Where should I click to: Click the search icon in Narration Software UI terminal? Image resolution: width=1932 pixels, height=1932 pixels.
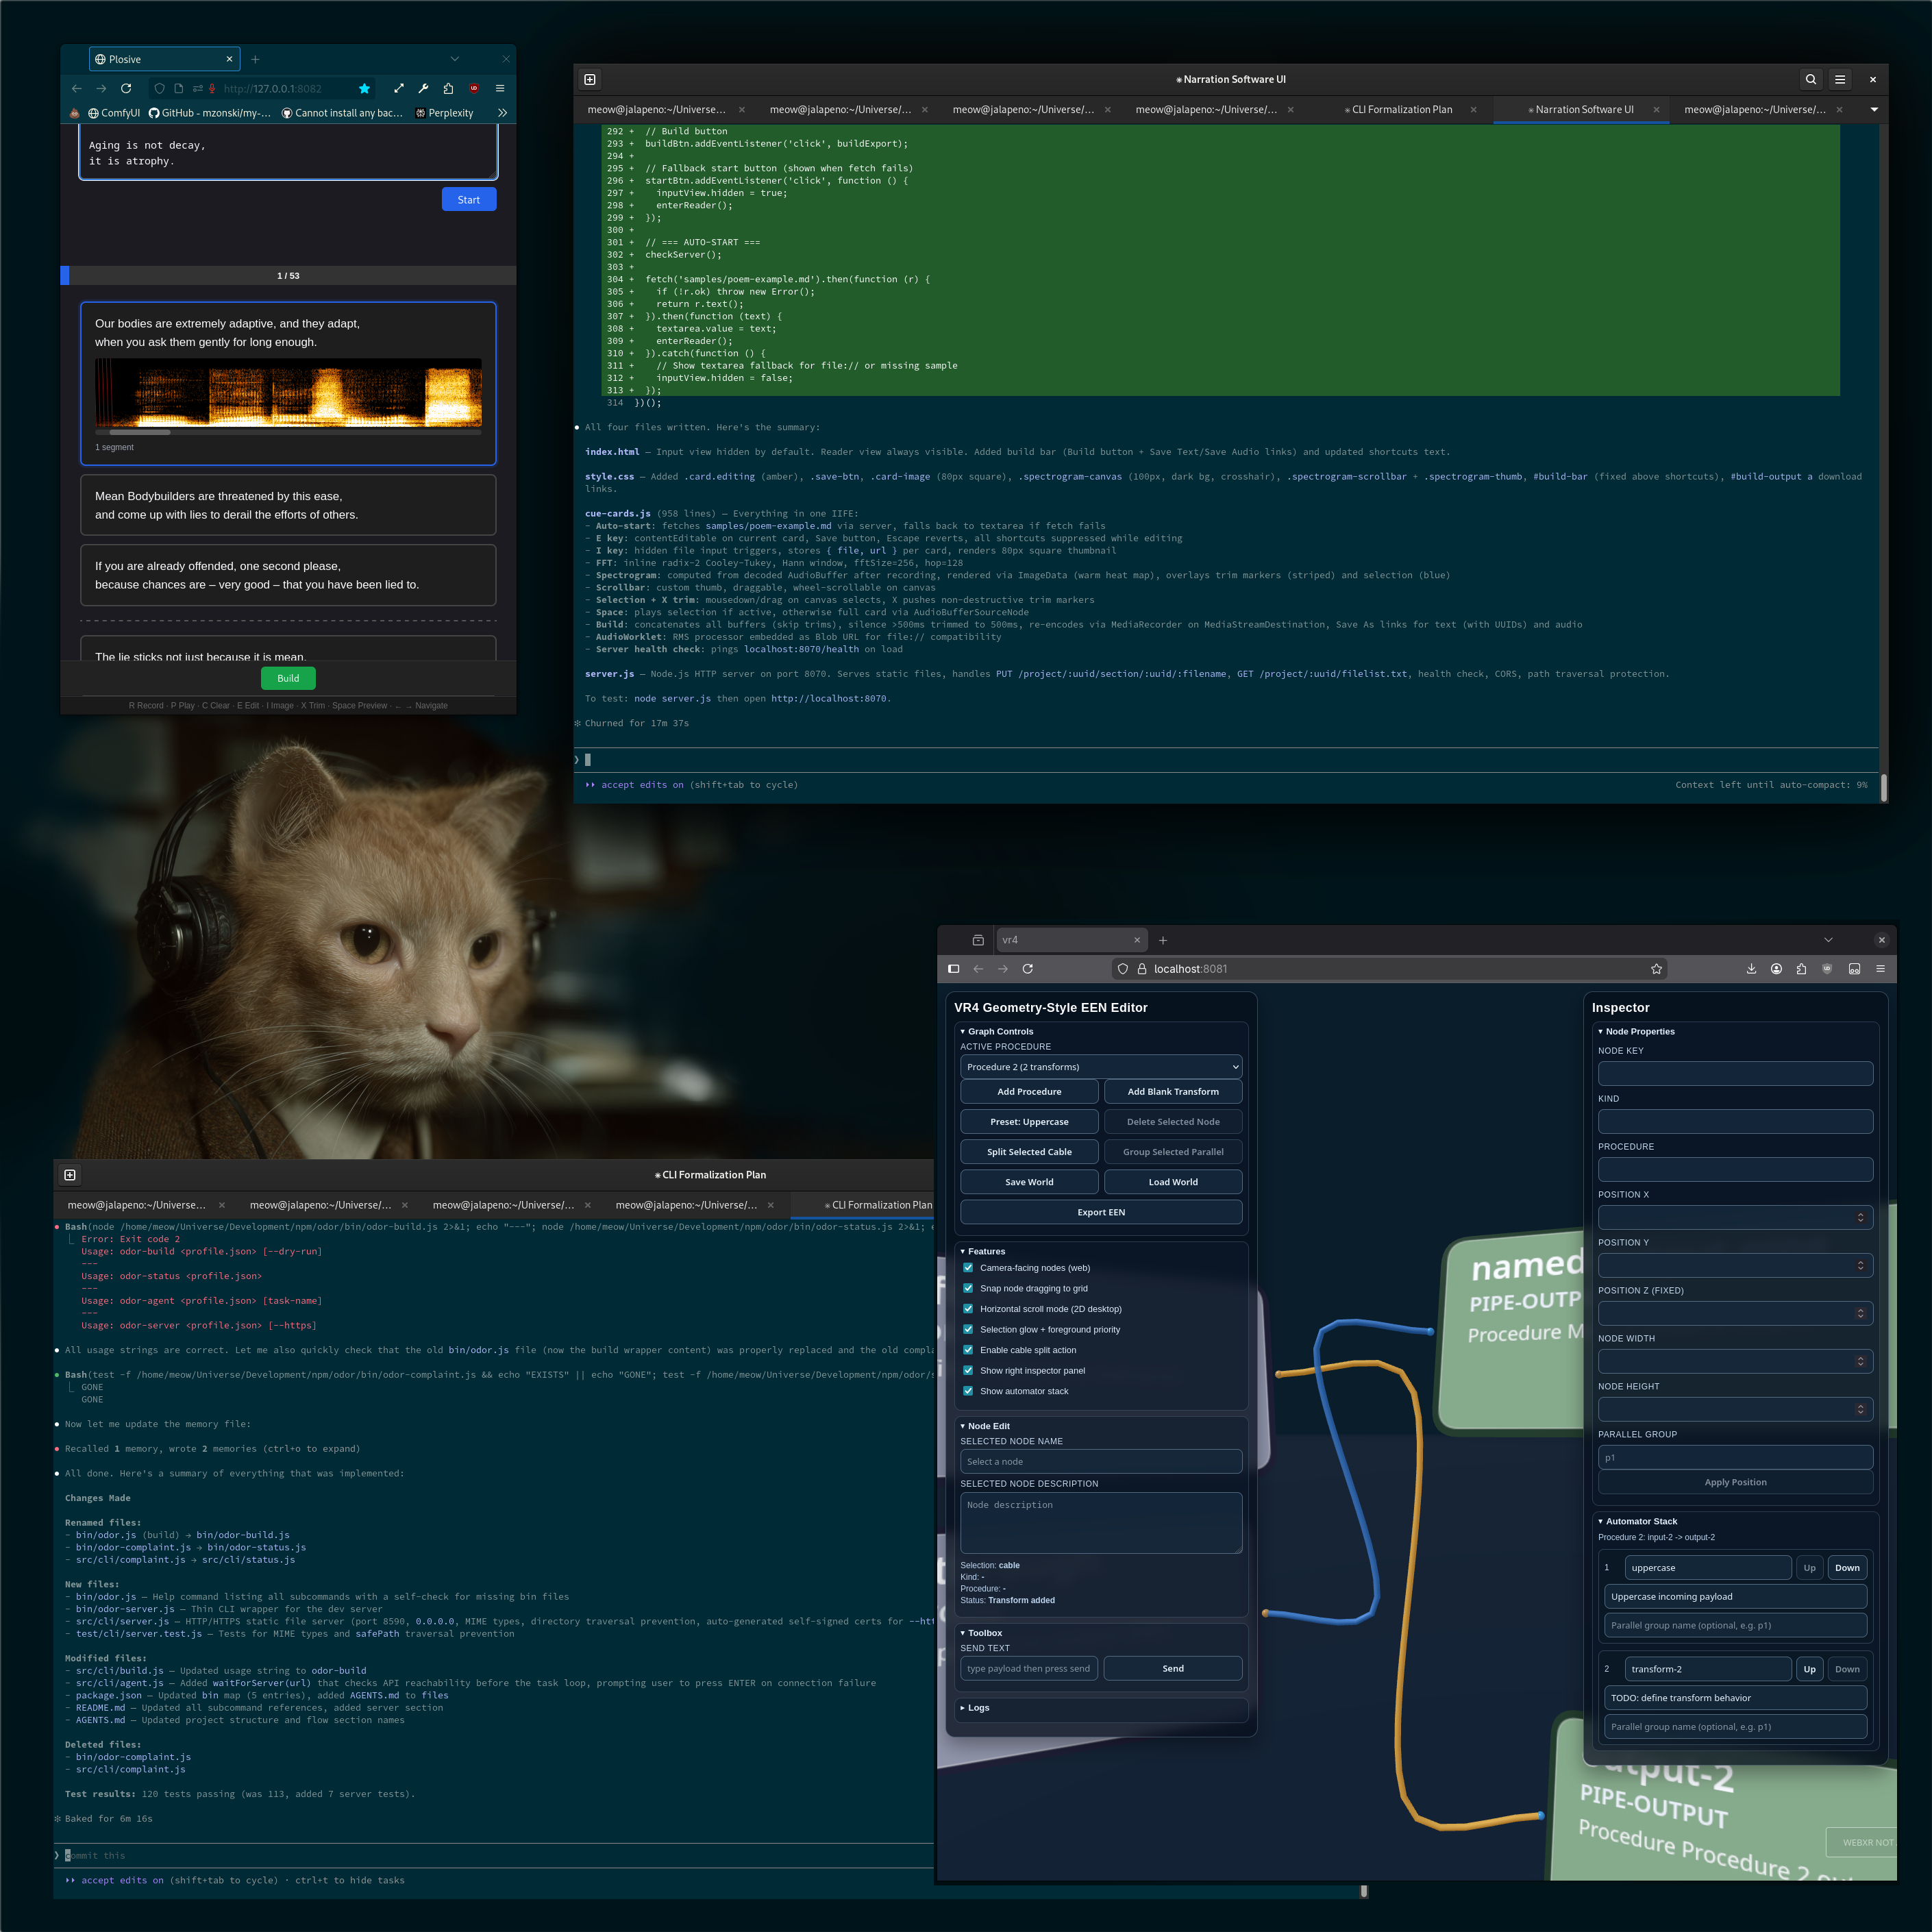coord(1810,79)
